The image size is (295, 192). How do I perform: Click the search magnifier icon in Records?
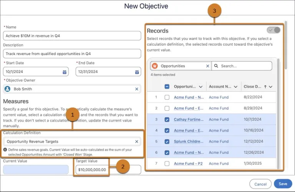pos(216,66)
